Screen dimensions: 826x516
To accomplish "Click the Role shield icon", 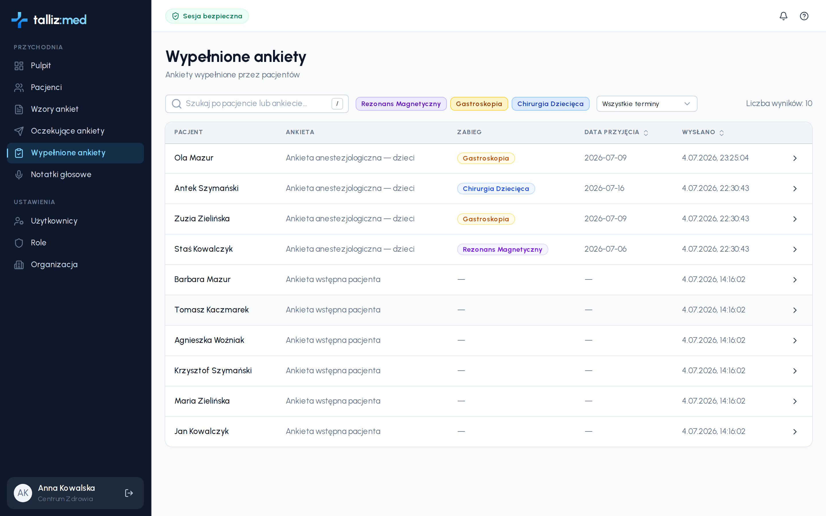I will (x=19, y=243).
